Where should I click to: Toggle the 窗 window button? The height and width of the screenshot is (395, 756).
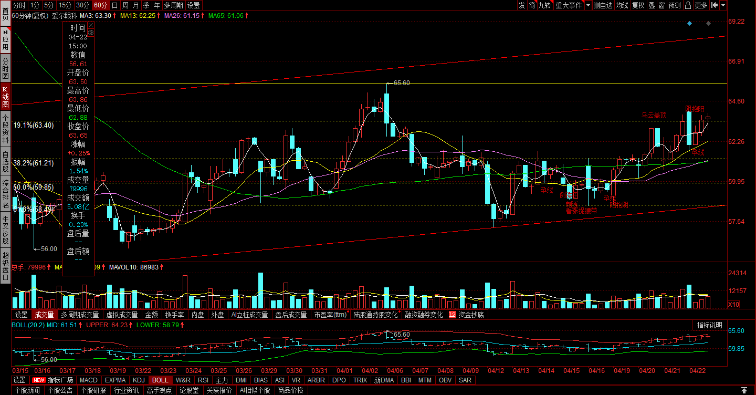(661, 5)
